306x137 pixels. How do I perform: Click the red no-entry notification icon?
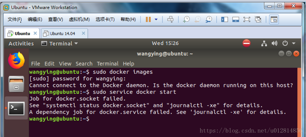click(x=247, y=43)
